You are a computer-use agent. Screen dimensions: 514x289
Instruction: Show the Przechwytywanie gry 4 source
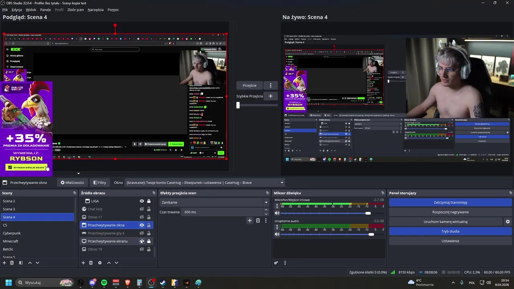(x=142, y=233)
